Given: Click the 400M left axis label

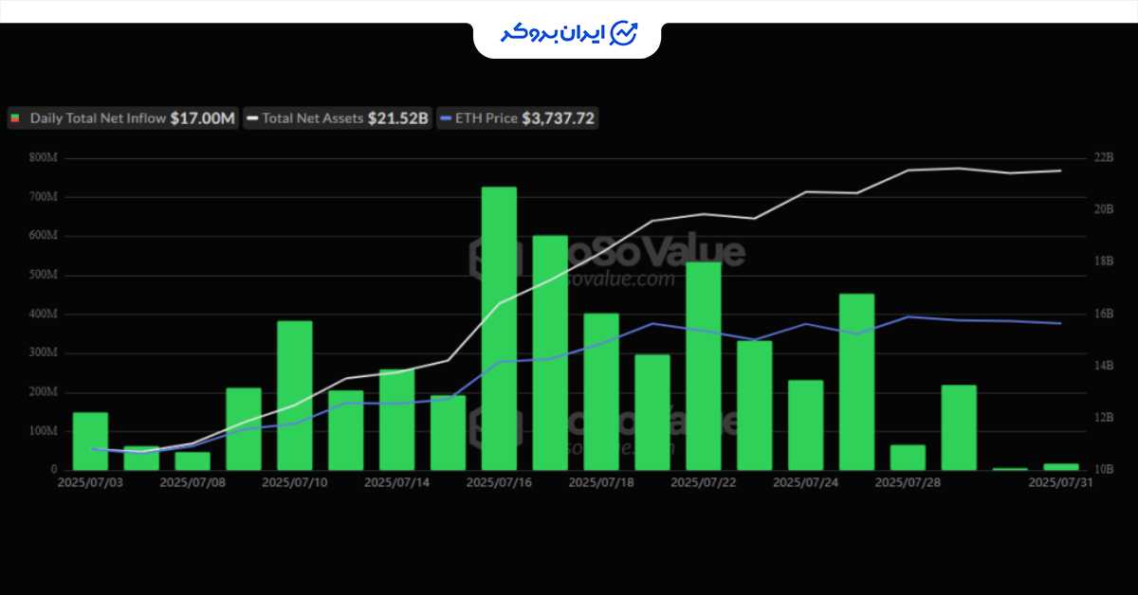Looking at the screenshot, I should click(x=43, y=314).
